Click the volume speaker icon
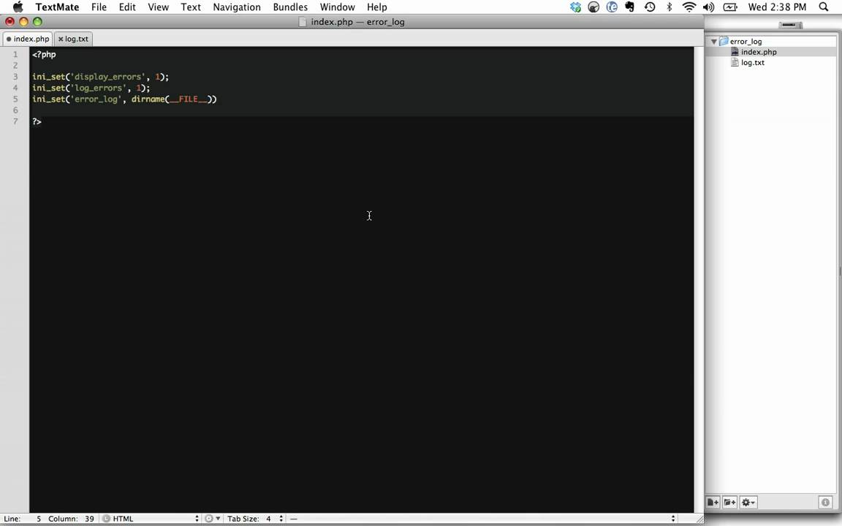Viewport: 842px width, 526px height. (709, 7)
